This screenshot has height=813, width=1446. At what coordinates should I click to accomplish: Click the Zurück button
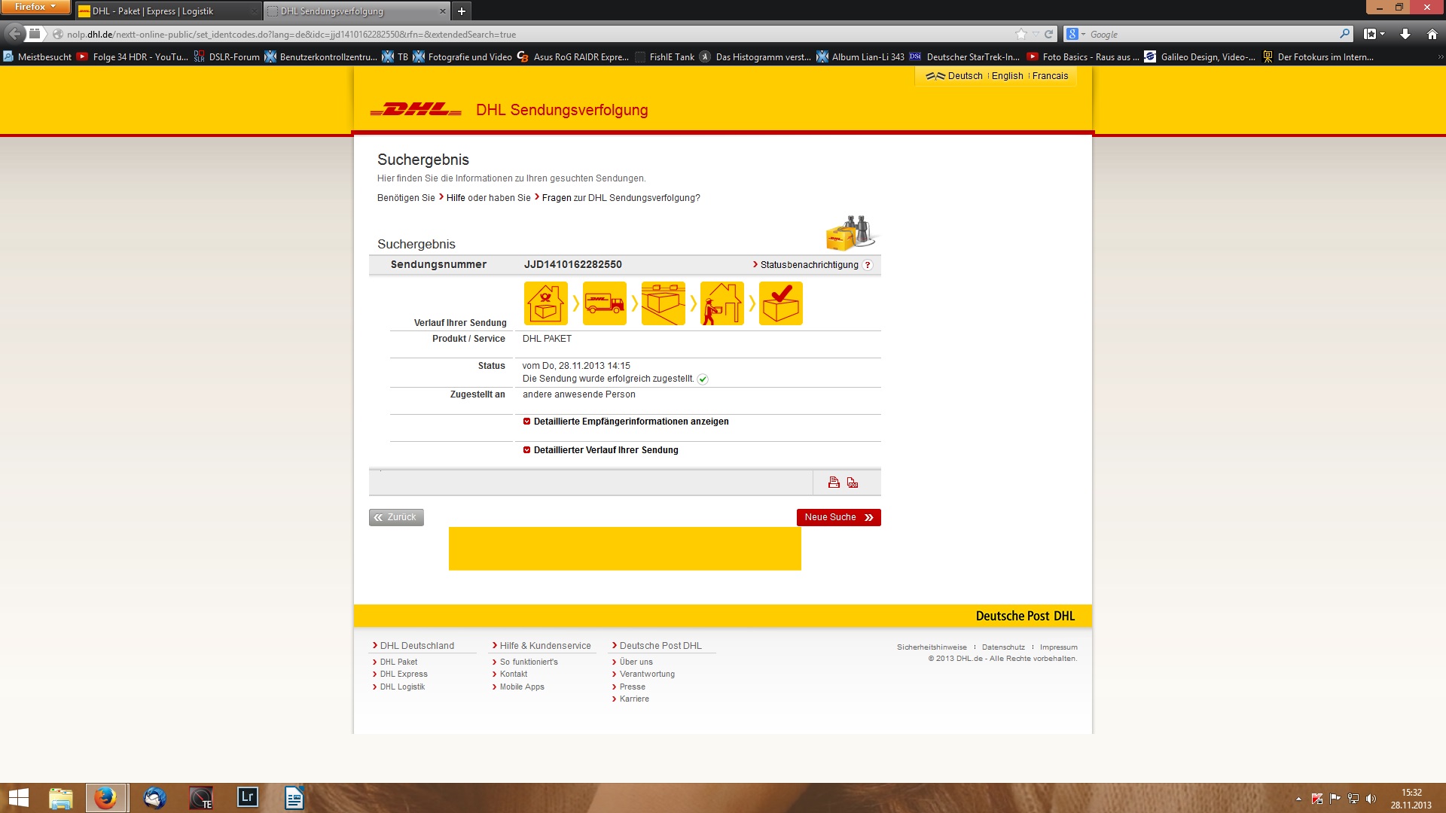coord(396,517)
